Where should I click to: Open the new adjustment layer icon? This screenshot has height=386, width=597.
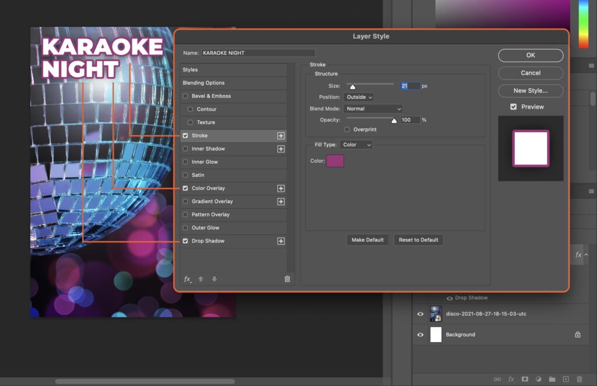(539, 379)
